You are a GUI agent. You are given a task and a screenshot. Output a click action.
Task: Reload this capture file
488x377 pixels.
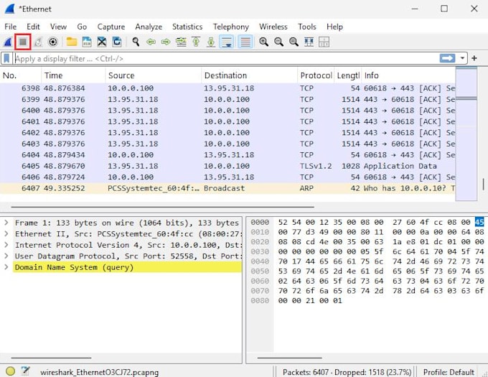[117, 42]
